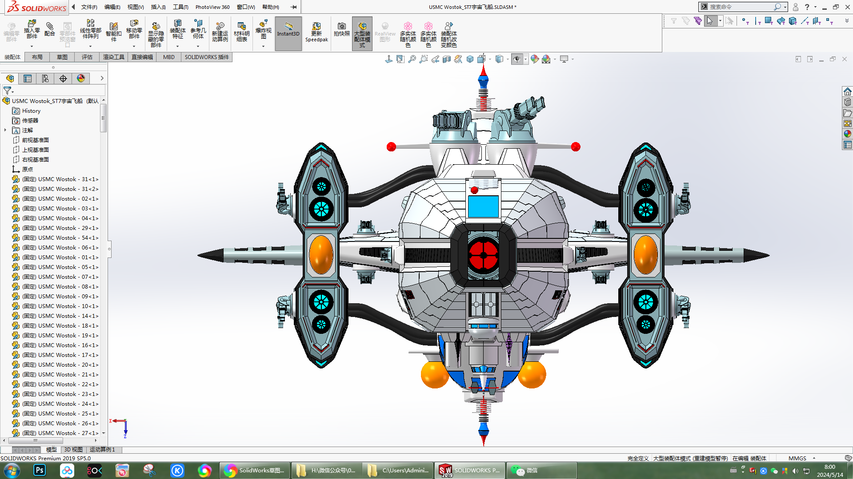
Task: Click the 装配体随机改变颜色 tool
Action: tap(449, 34)
